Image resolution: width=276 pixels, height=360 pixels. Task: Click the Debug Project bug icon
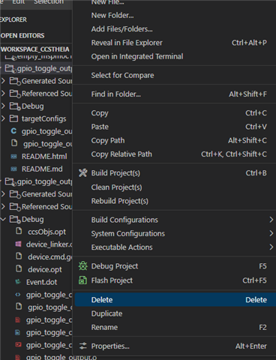point(83,266)
